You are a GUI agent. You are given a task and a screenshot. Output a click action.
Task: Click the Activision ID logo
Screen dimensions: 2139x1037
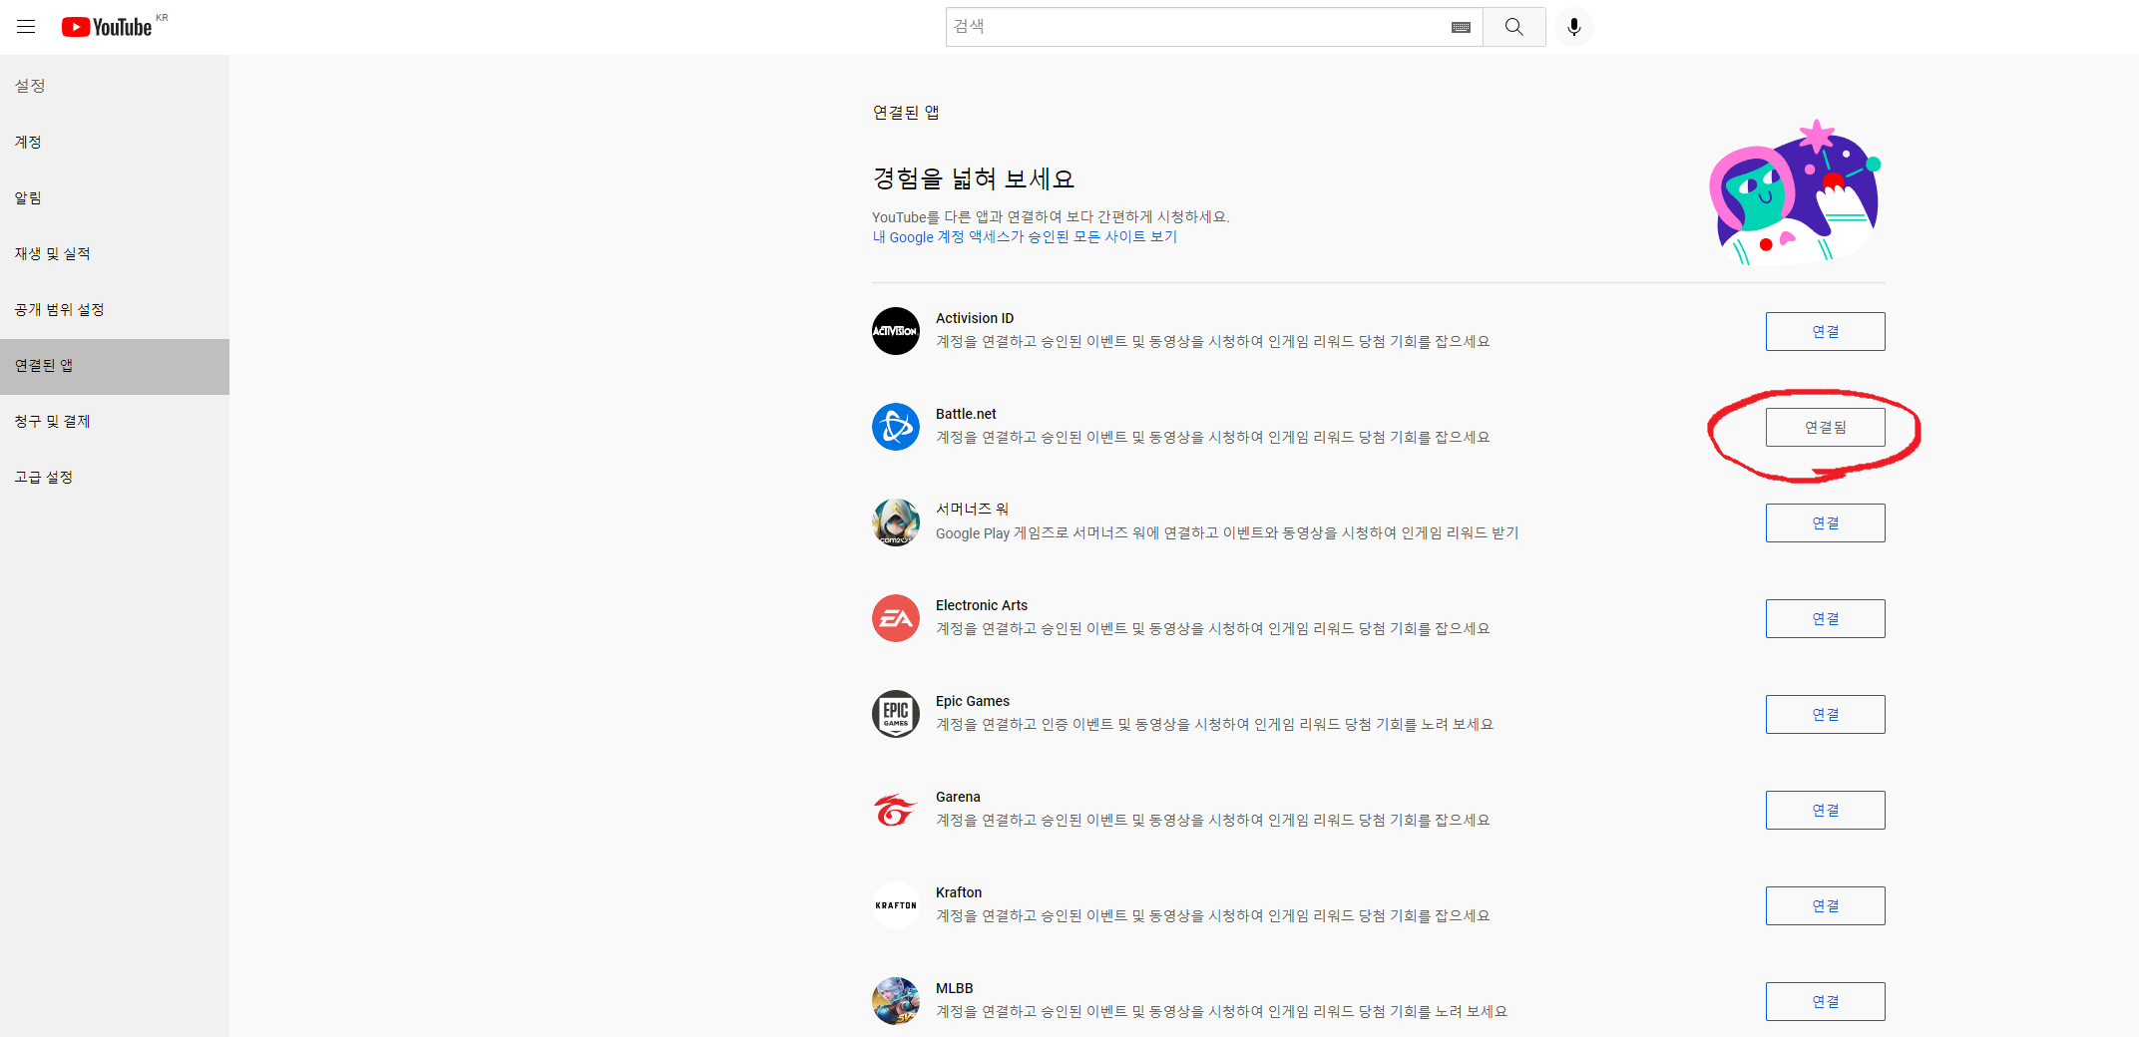tap(896, 331)
